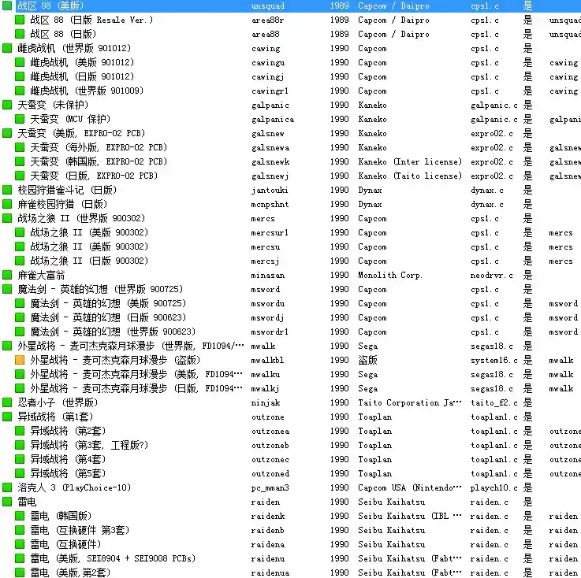This screenshot has width=581, height=578.
Task: Click icon next to 雷电 (韩国版)
Action: tap(20, 516)
